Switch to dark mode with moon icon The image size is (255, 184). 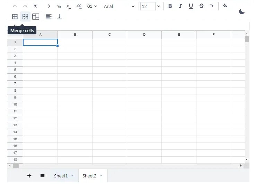(242, 11)
